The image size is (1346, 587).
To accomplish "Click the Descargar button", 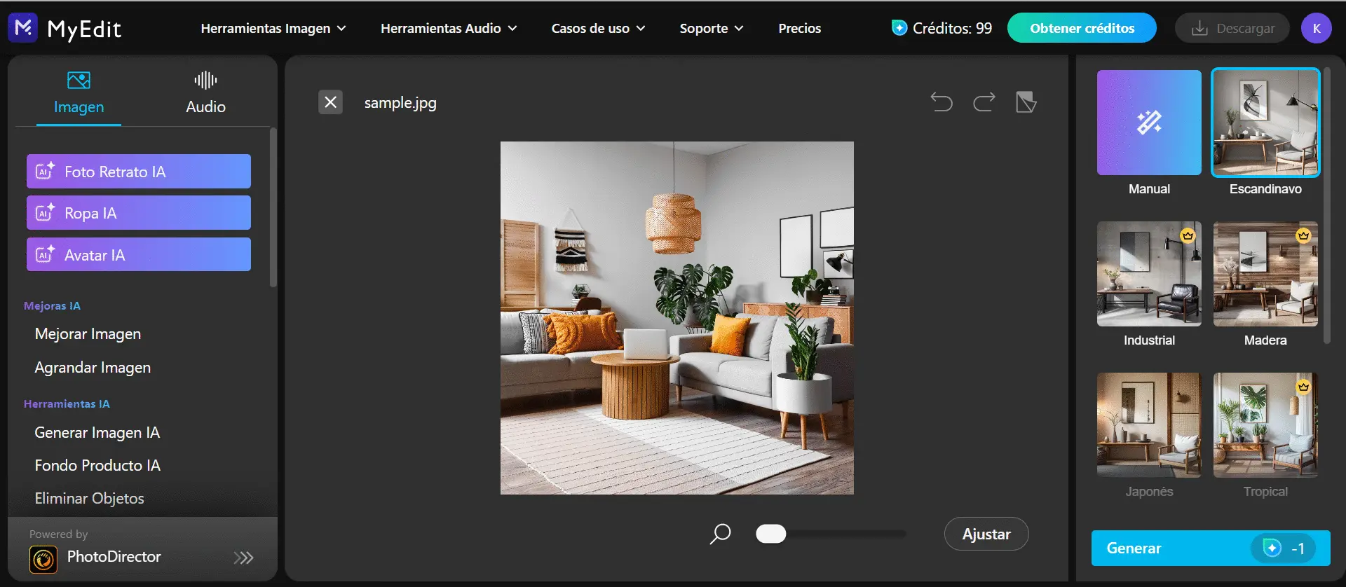I will [1232, 28].
